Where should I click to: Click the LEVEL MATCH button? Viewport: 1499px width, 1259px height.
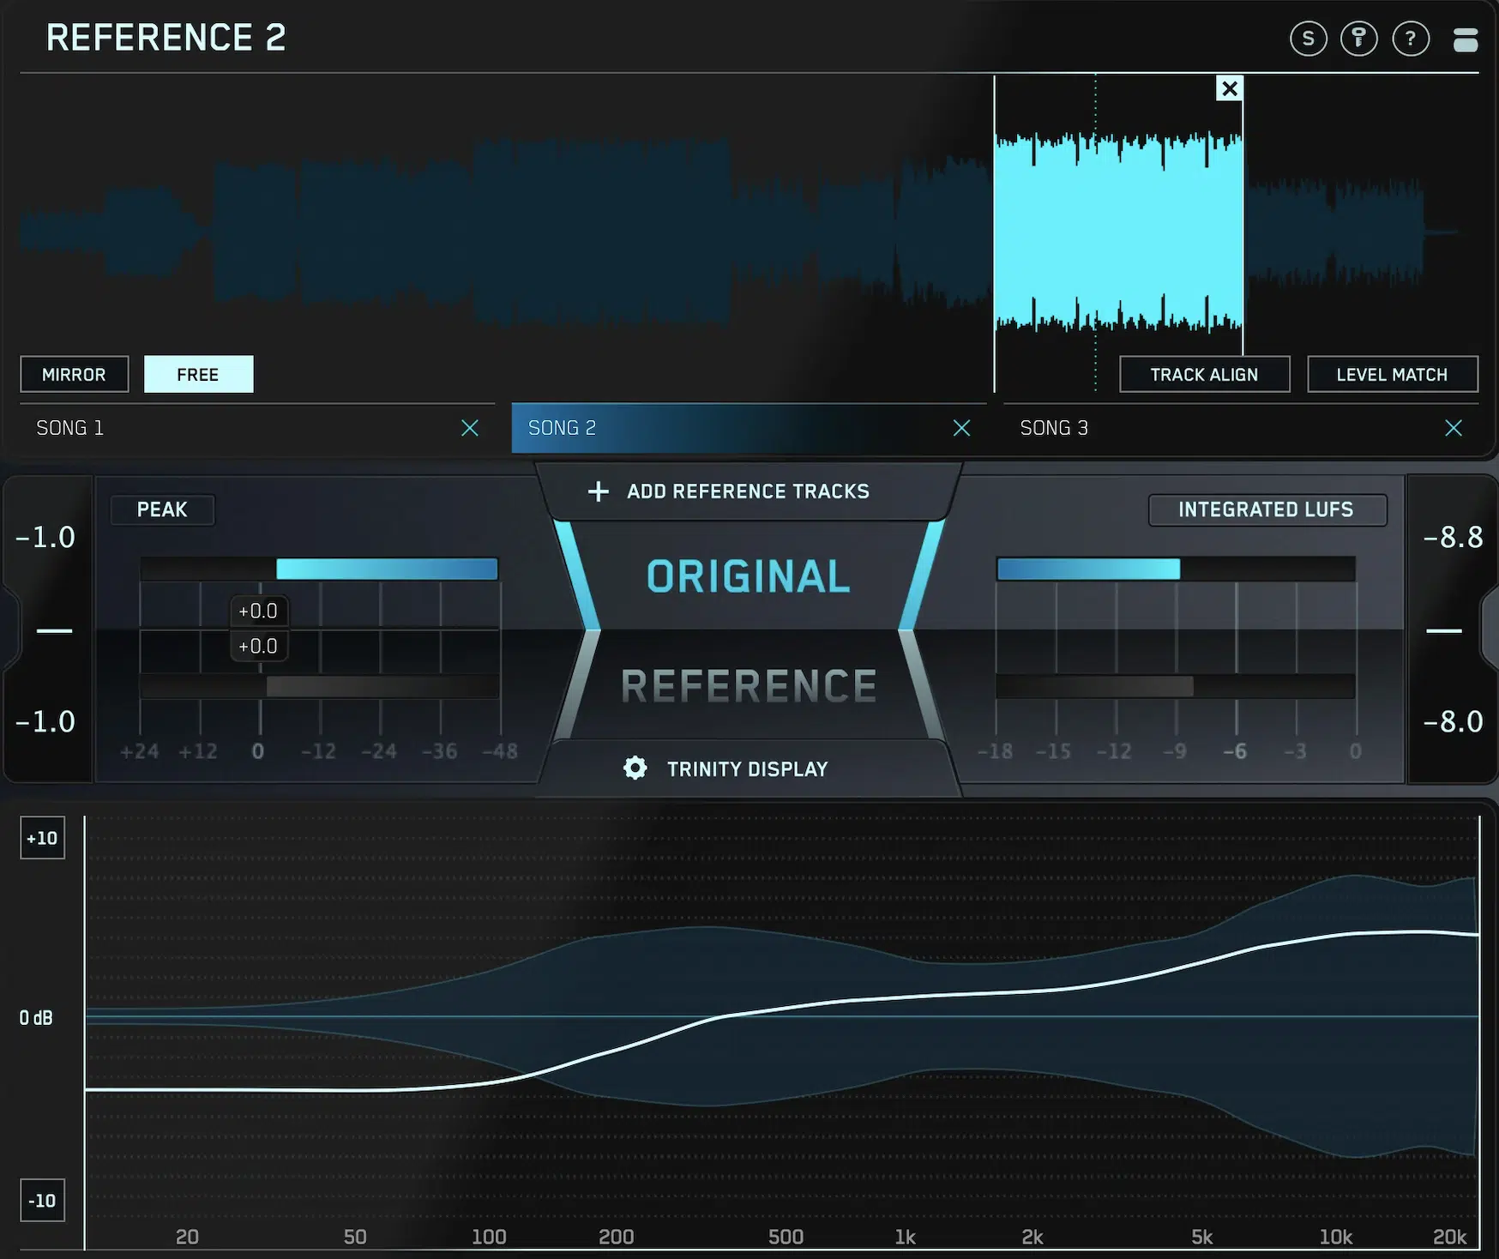[x=1392, y=375]
